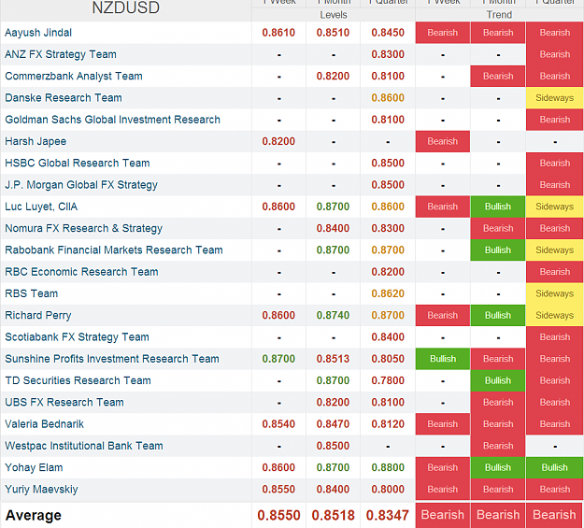Open UBS FX Research Team link

click(64, 402)
